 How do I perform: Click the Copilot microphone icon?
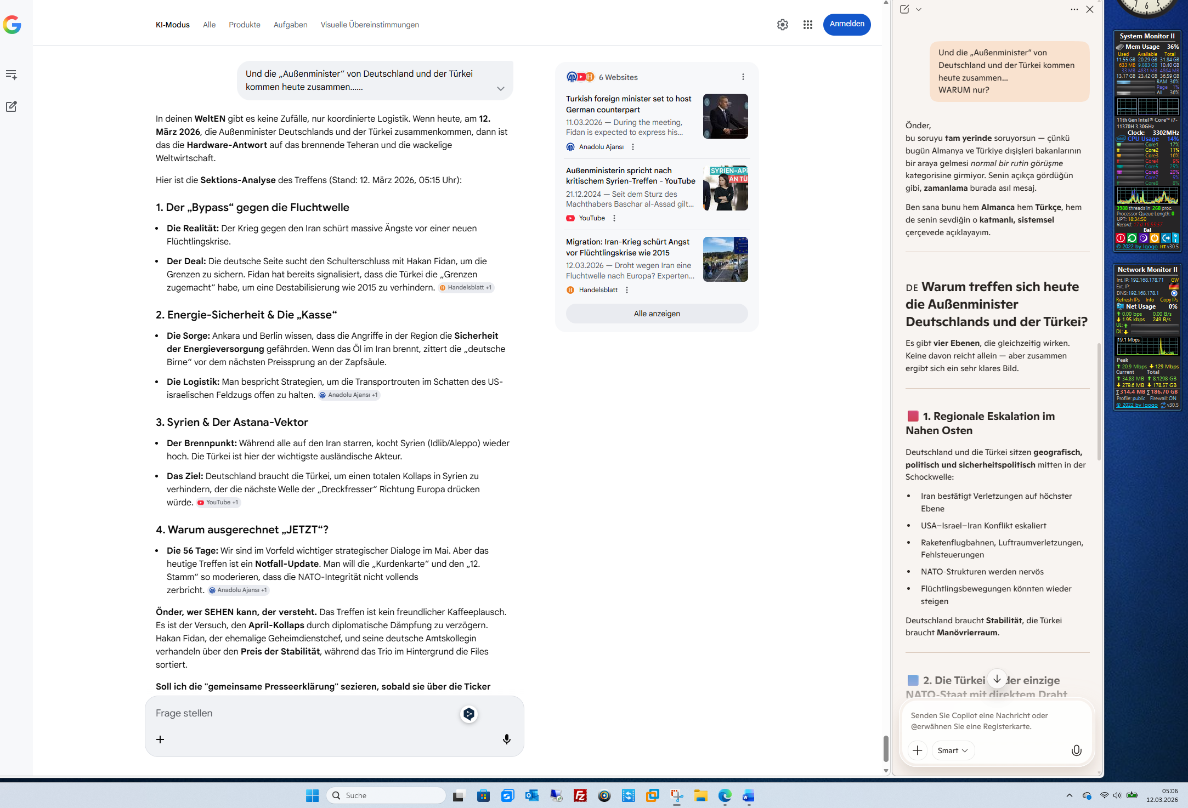tap(1076, 750)
